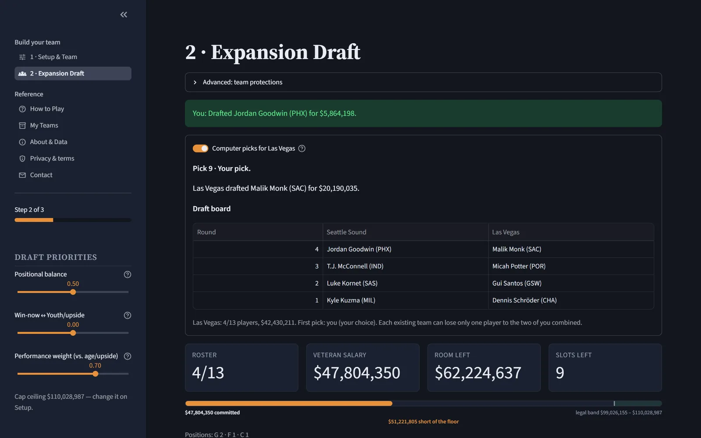
Task: Select Luke Kornet (SAS) cell
Action: click(x=405, y=283)
